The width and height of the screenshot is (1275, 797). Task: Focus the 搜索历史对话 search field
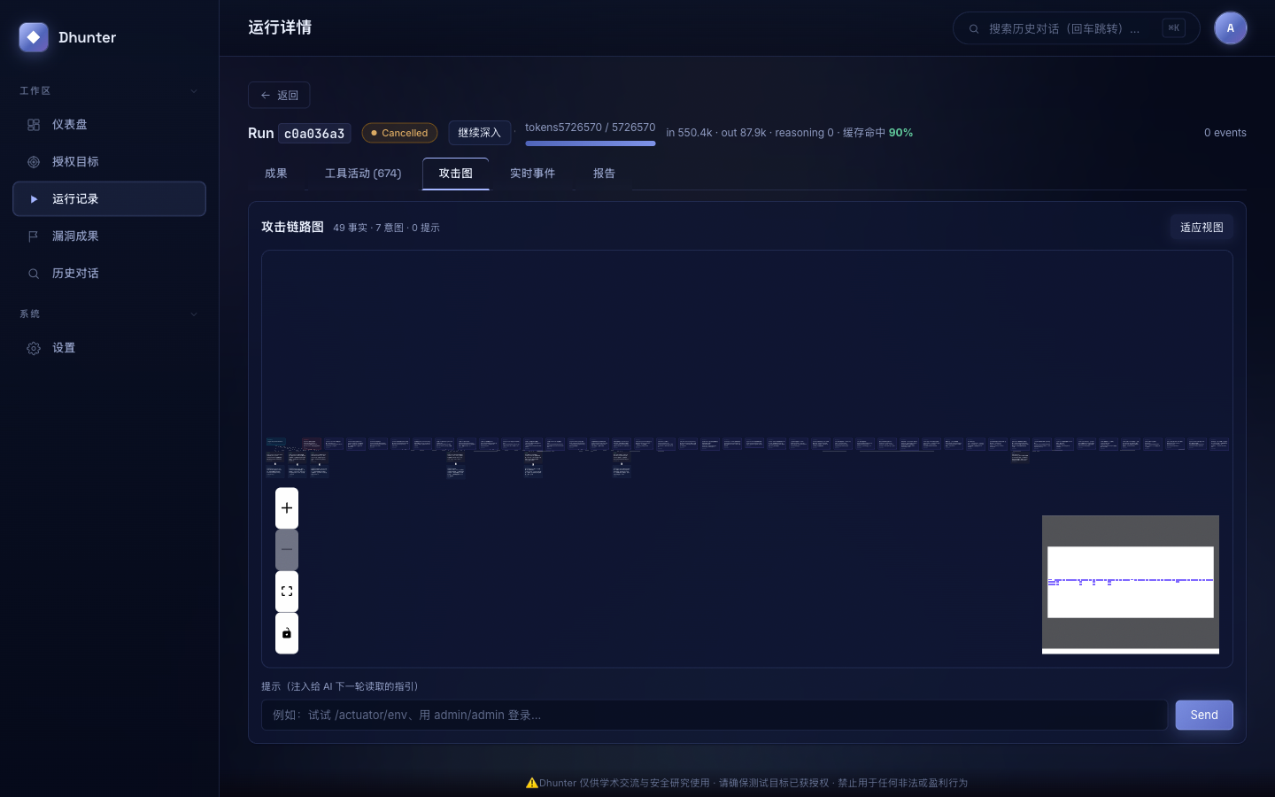point(1076,28)
